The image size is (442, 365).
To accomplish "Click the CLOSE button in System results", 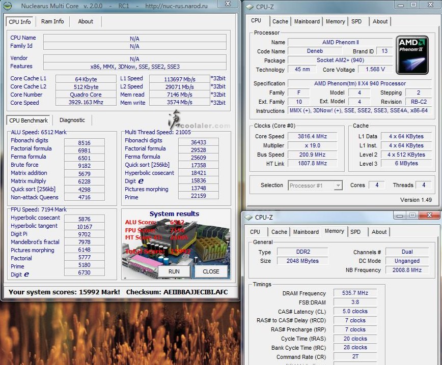I will point(211,271).
